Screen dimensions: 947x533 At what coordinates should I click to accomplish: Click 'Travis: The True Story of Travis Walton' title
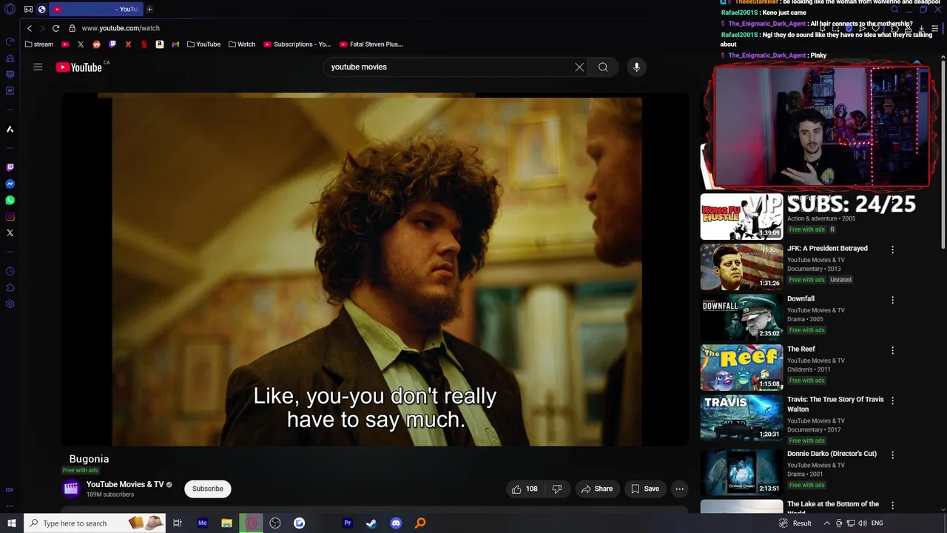pyautogui.click(x=835, y=404)
